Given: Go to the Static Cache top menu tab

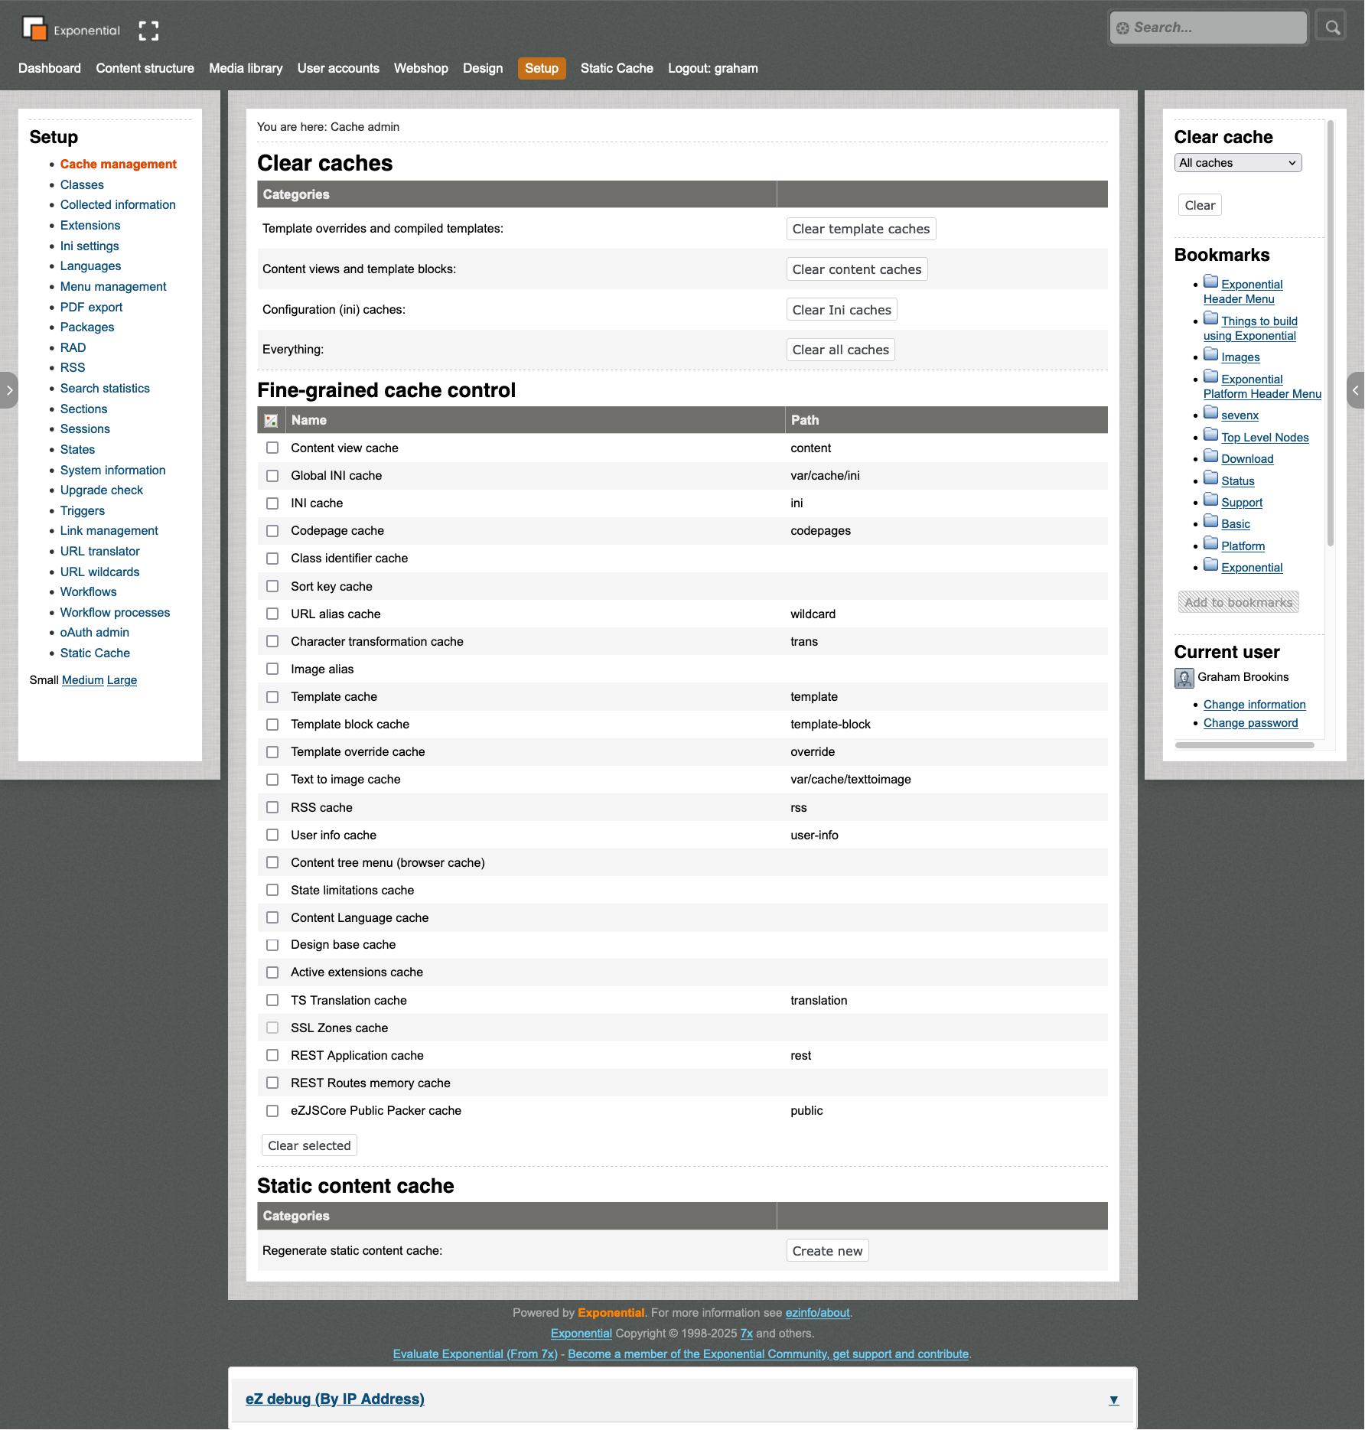Looking at the screenshot, I should pos(616,68).
